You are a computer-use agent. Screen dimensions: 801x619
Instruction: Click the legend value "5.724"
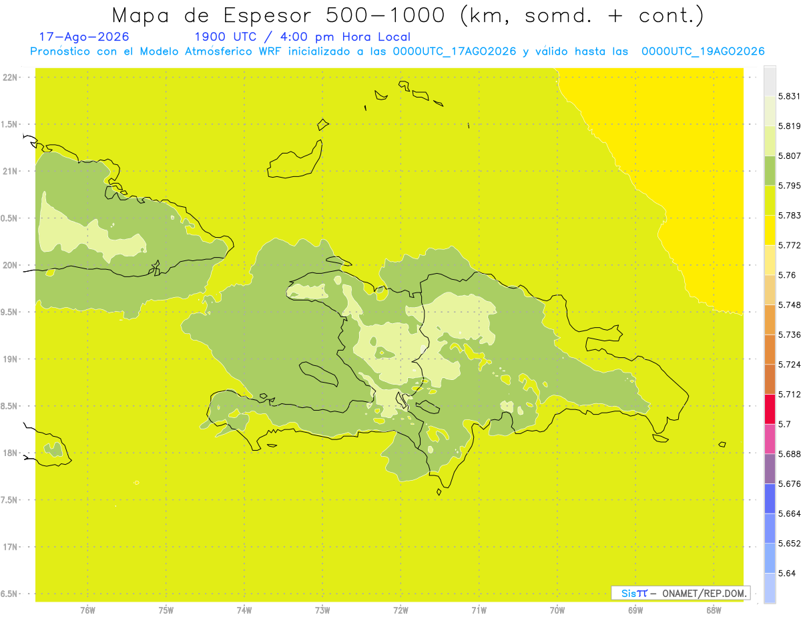tap(789, 365)
